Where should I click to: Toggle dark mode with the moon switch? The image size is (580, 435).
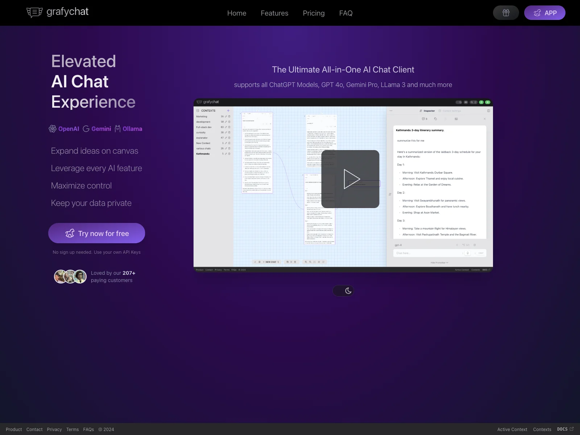pyautogui.click(x=343, y=291)
